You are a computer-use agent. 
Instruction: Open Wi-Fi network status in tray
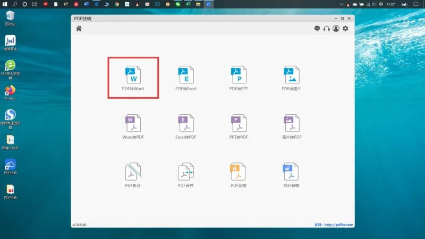tap(368, 4)
